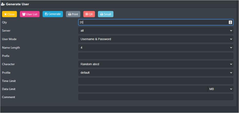Viewport: 239px width, 113px height.
Task: Click the save icon on Generate button
Action: coord(46,14)
